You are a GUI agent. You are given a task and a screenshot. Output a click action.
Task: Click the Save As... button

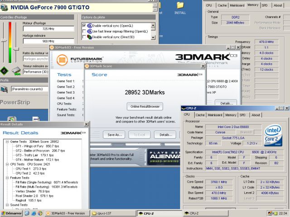pyautogui.click(x=115, y=135)
